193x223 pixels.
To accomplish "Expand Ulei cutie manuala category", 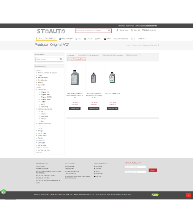I will (45, 124).
